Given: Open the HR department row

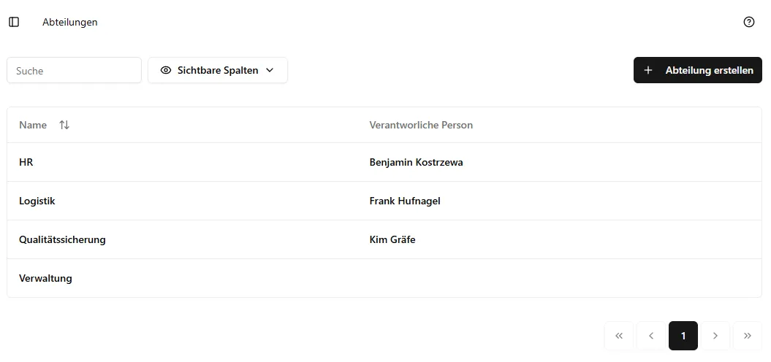Looking at the screenshot, I should point(26,162).
